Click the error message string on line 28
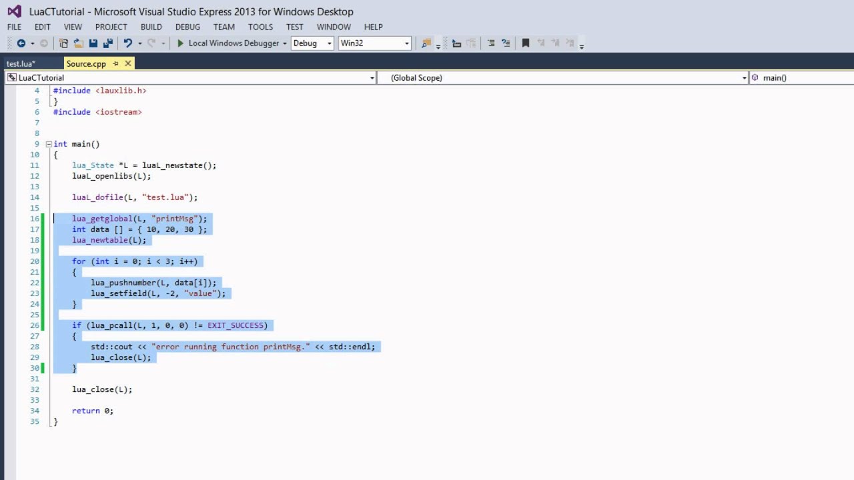Viewport: 854px width, 480px height. click(x=231, y=347)
